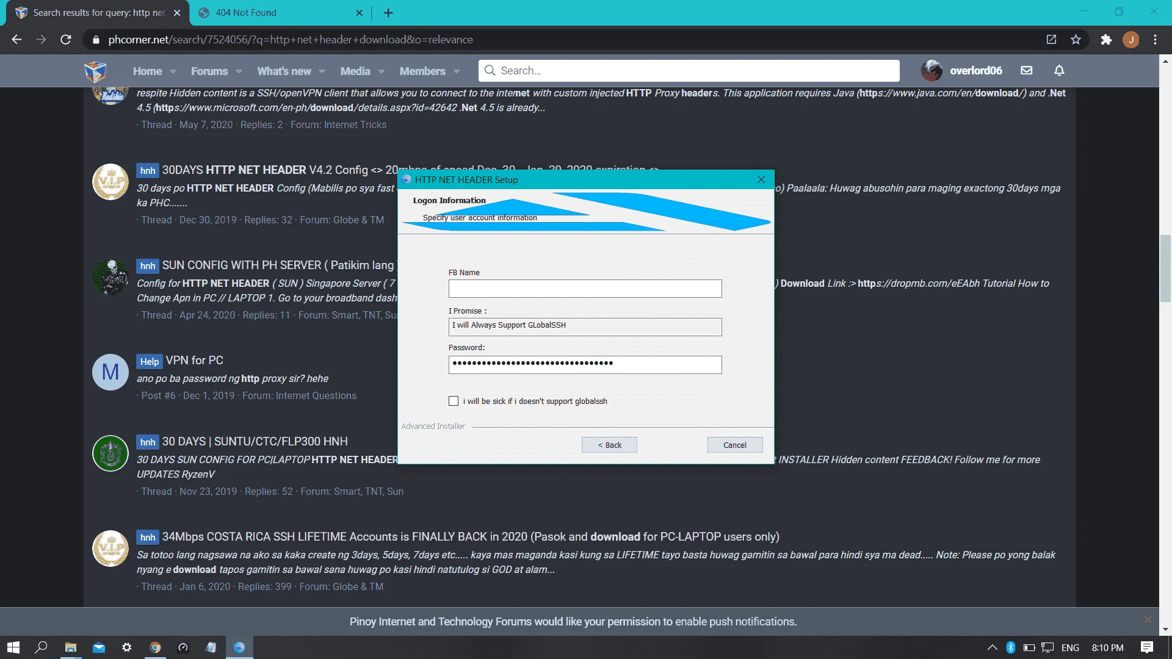
Task: Open overlord06 user avatar
Action: tap(931, 71)
